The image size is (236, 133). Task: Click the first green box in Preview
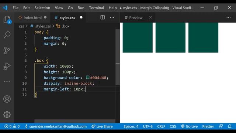pyautogui.click(x=138, y=38)
